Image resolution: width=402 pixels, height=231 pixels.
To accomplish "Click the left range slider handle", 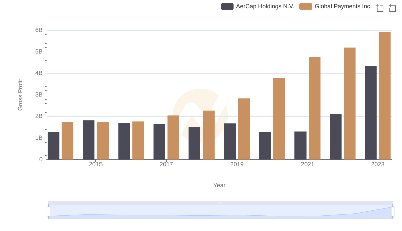I will pyautogui.click(x=48, y=211).
